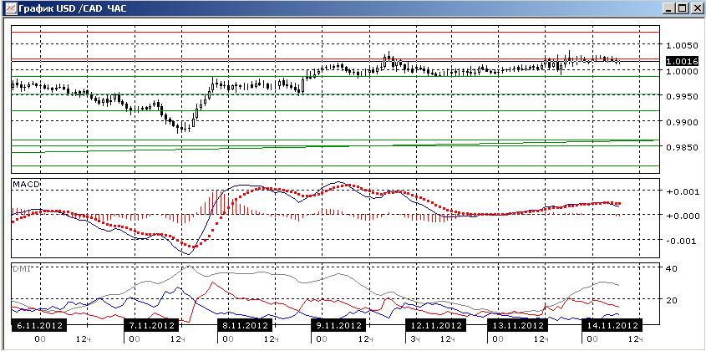Click the chart icon in the title bar

(x=9, y=8)
